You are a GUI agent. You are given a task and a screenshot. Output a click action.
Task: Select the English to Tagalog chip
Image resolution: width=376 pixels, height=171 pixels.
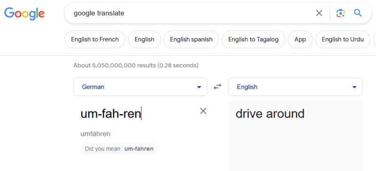coord(253,39)
